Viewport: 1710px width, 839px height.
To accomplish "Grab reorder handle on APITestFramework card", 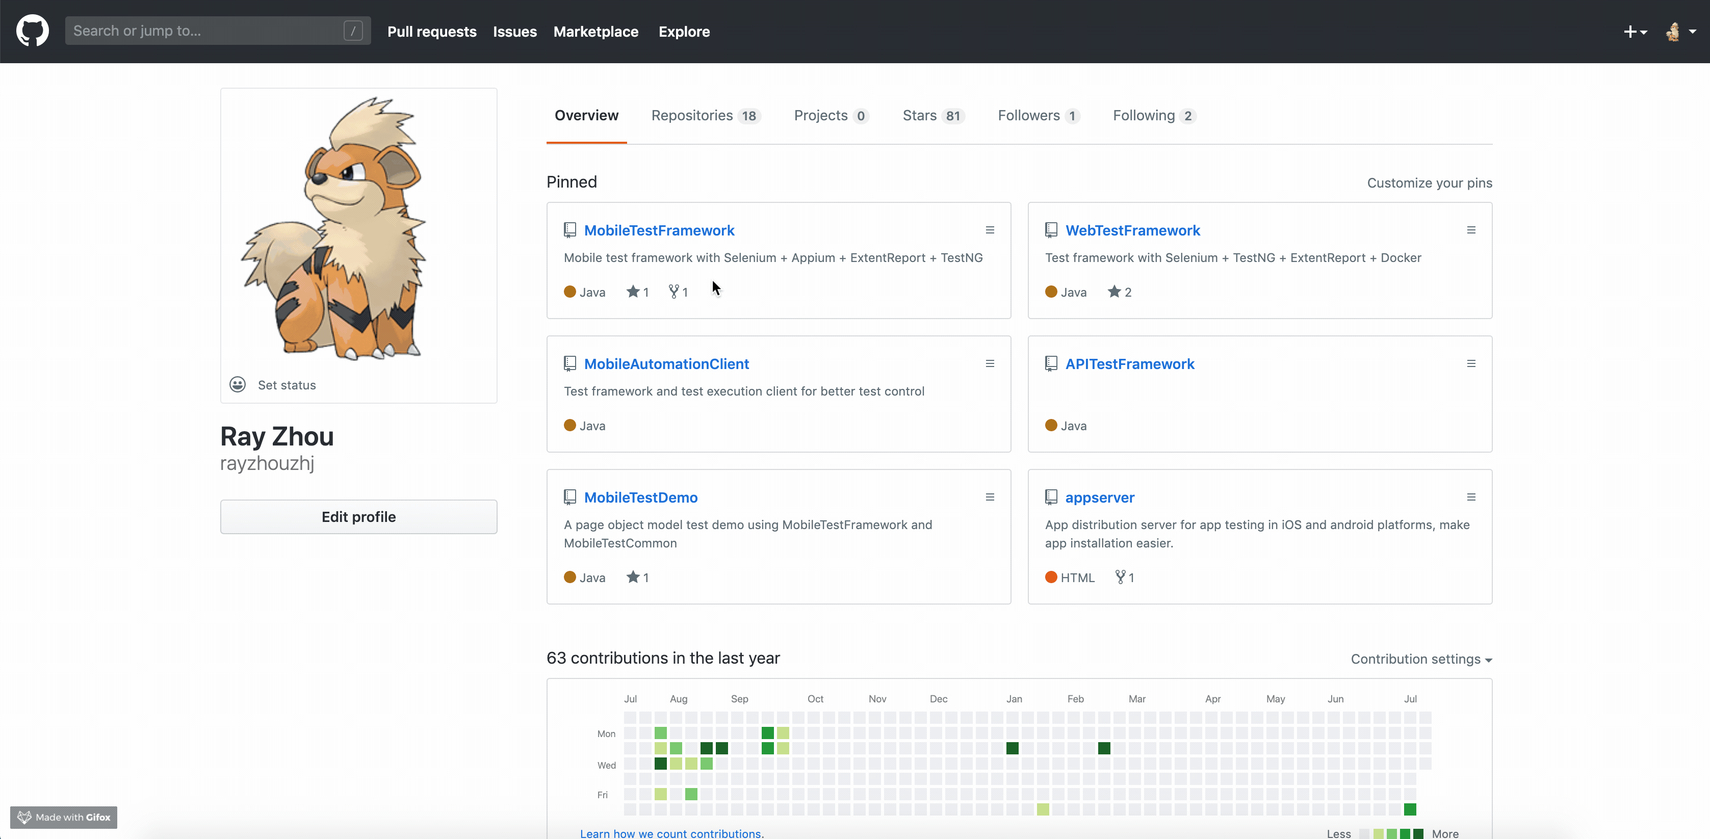I will pyautogui.click(x=1471, y=364).
